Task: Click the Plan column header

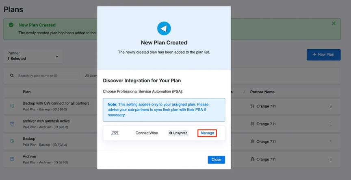Action: coord(26,92)
